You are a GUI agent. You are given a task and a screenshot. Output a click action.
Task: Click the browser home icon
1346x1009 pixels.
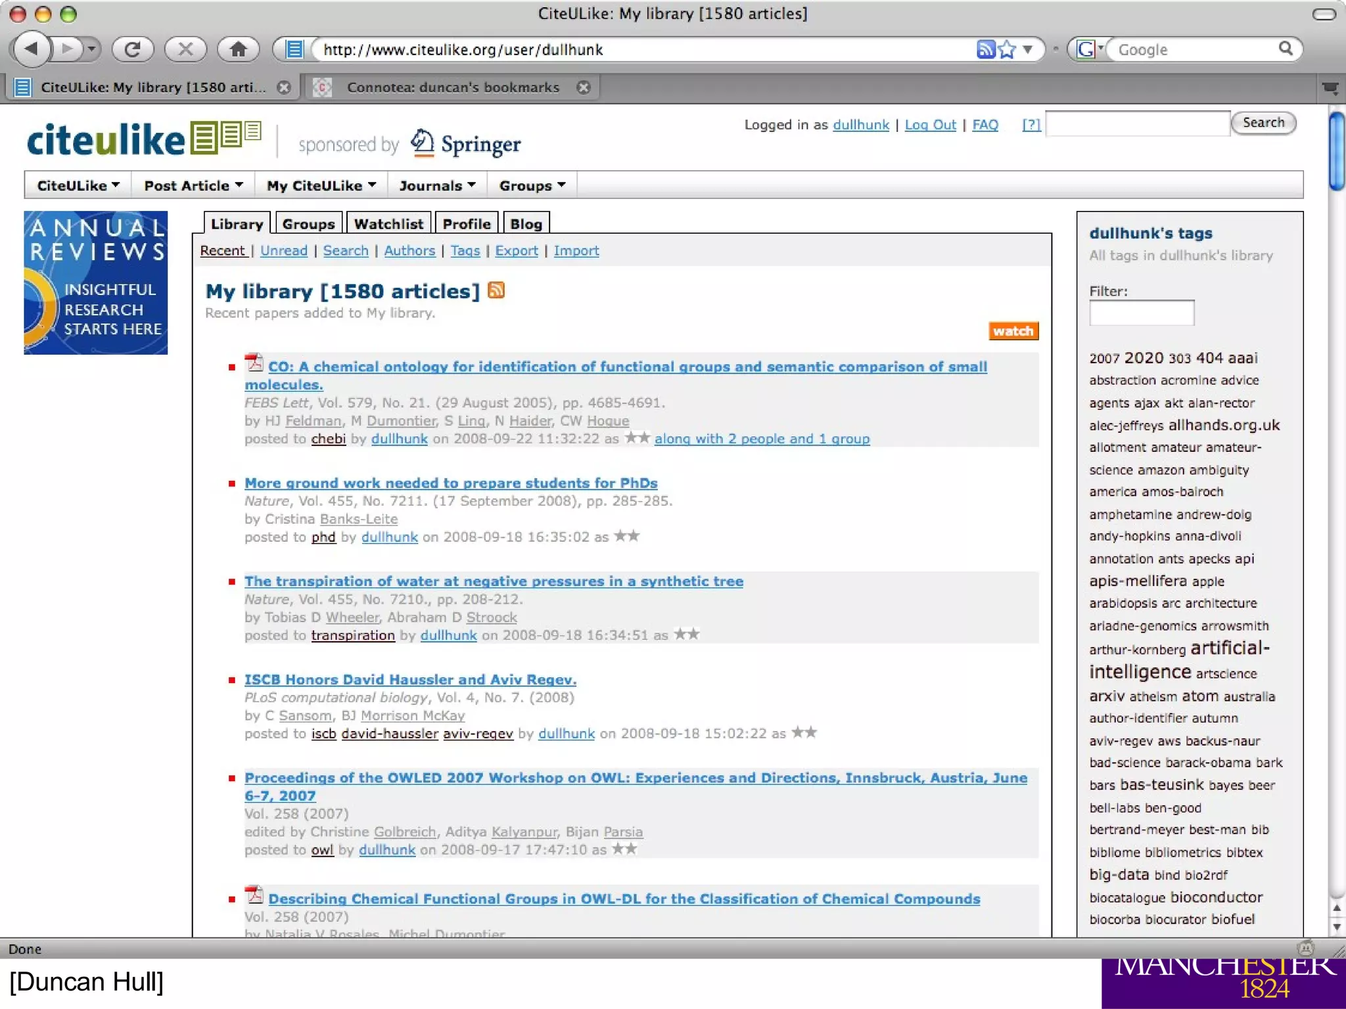[238, 49]
